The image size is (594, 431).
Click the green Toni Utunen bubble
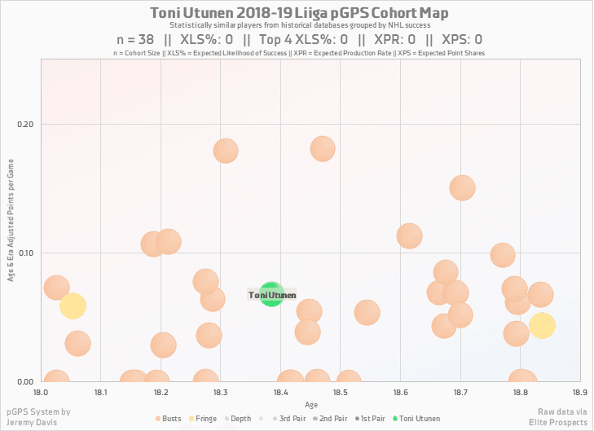click(x=271, y=294)
